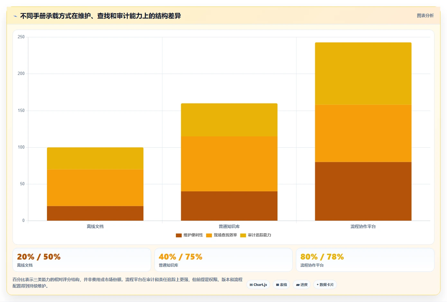447x302 pixels.
Task: Click the chart icon beside the title
Action: [x=15, y=16]
